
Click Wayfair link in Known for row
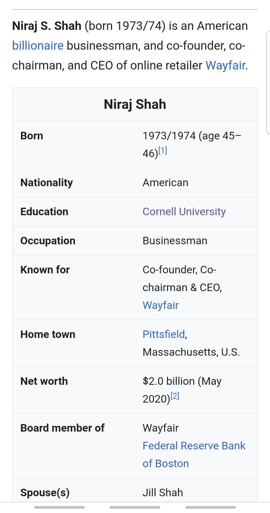tap(160, 305)
